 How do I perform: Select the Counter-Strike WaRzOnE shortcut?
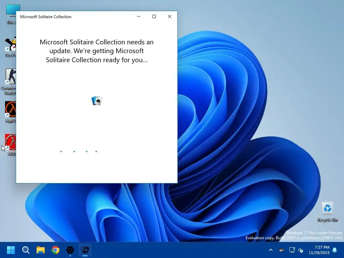coord(9,82)
